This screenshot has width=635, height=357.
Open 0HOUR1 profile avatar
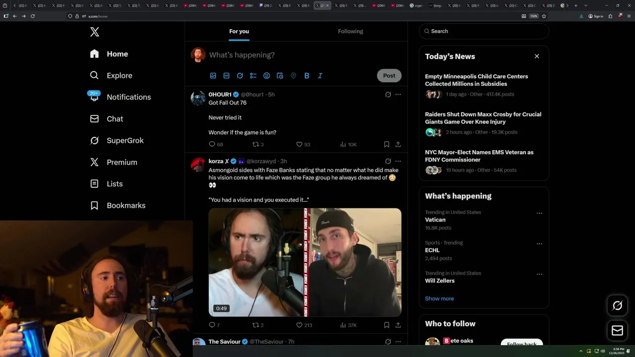(198, 98)
